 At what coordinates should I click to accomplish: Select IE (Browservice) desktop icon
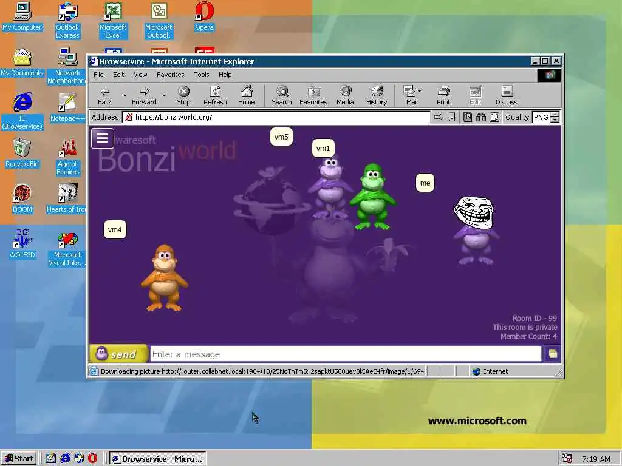click(22, 112)
